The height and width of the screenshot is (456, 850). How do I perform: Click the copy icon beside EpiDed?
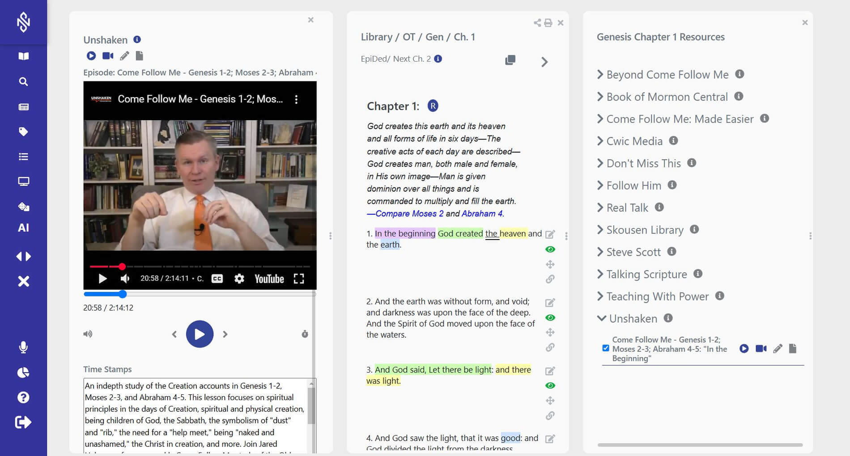[510, 60]
